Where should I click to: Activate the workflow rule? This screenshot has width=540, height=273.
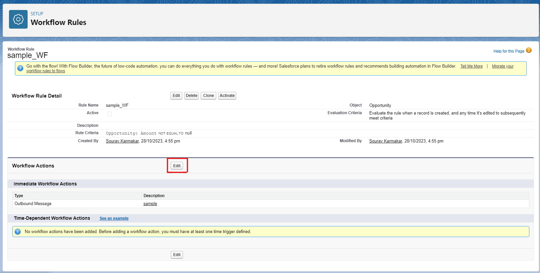pos(227,96)
